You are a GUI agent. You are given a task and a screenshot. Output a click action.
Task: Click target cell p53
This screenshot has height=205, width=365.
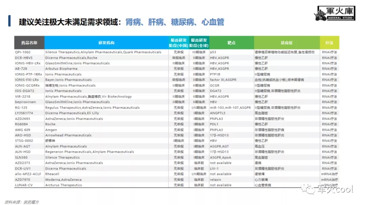coord(213,52)
